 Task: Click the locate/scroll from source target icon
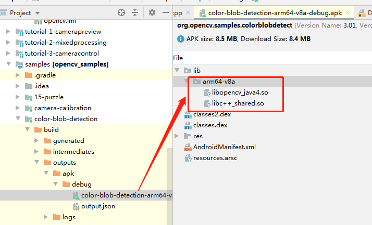click(121, 12)
